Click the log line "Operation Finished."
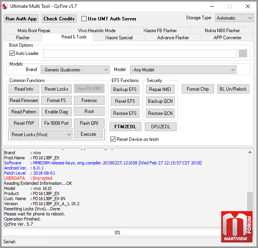 tap(22, 219)
